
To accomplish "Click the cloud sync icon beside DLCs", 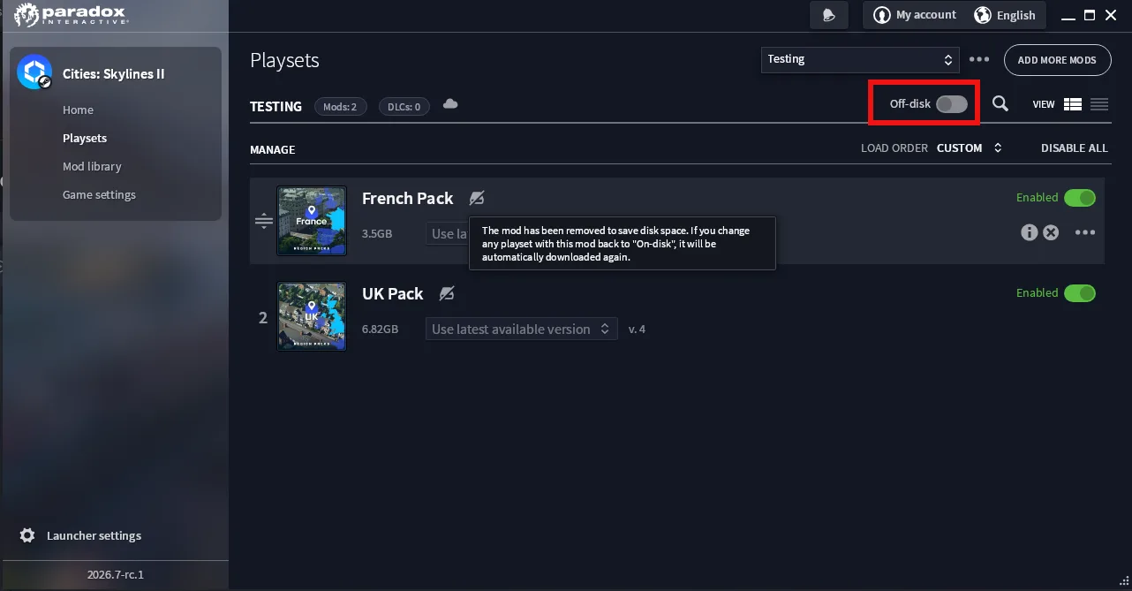I will tap(450, 104).
